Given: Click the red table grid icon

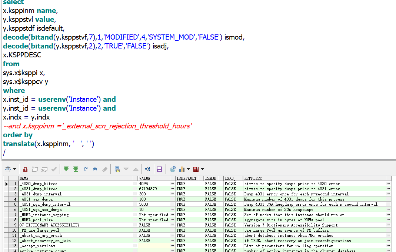Looking at the screenshot, I should click(x=196, y=169).
